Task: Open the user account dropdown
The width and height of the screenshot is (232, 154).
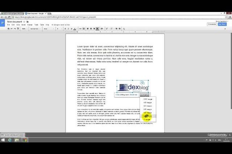Action: [x=222, y=21]
